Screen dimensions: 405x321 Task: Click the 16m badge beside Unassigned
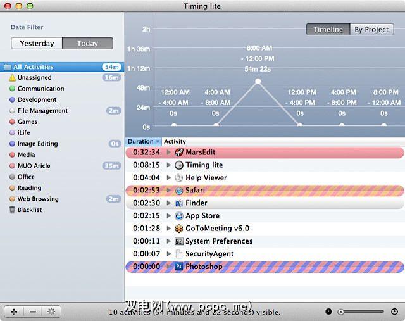(111, 77)
